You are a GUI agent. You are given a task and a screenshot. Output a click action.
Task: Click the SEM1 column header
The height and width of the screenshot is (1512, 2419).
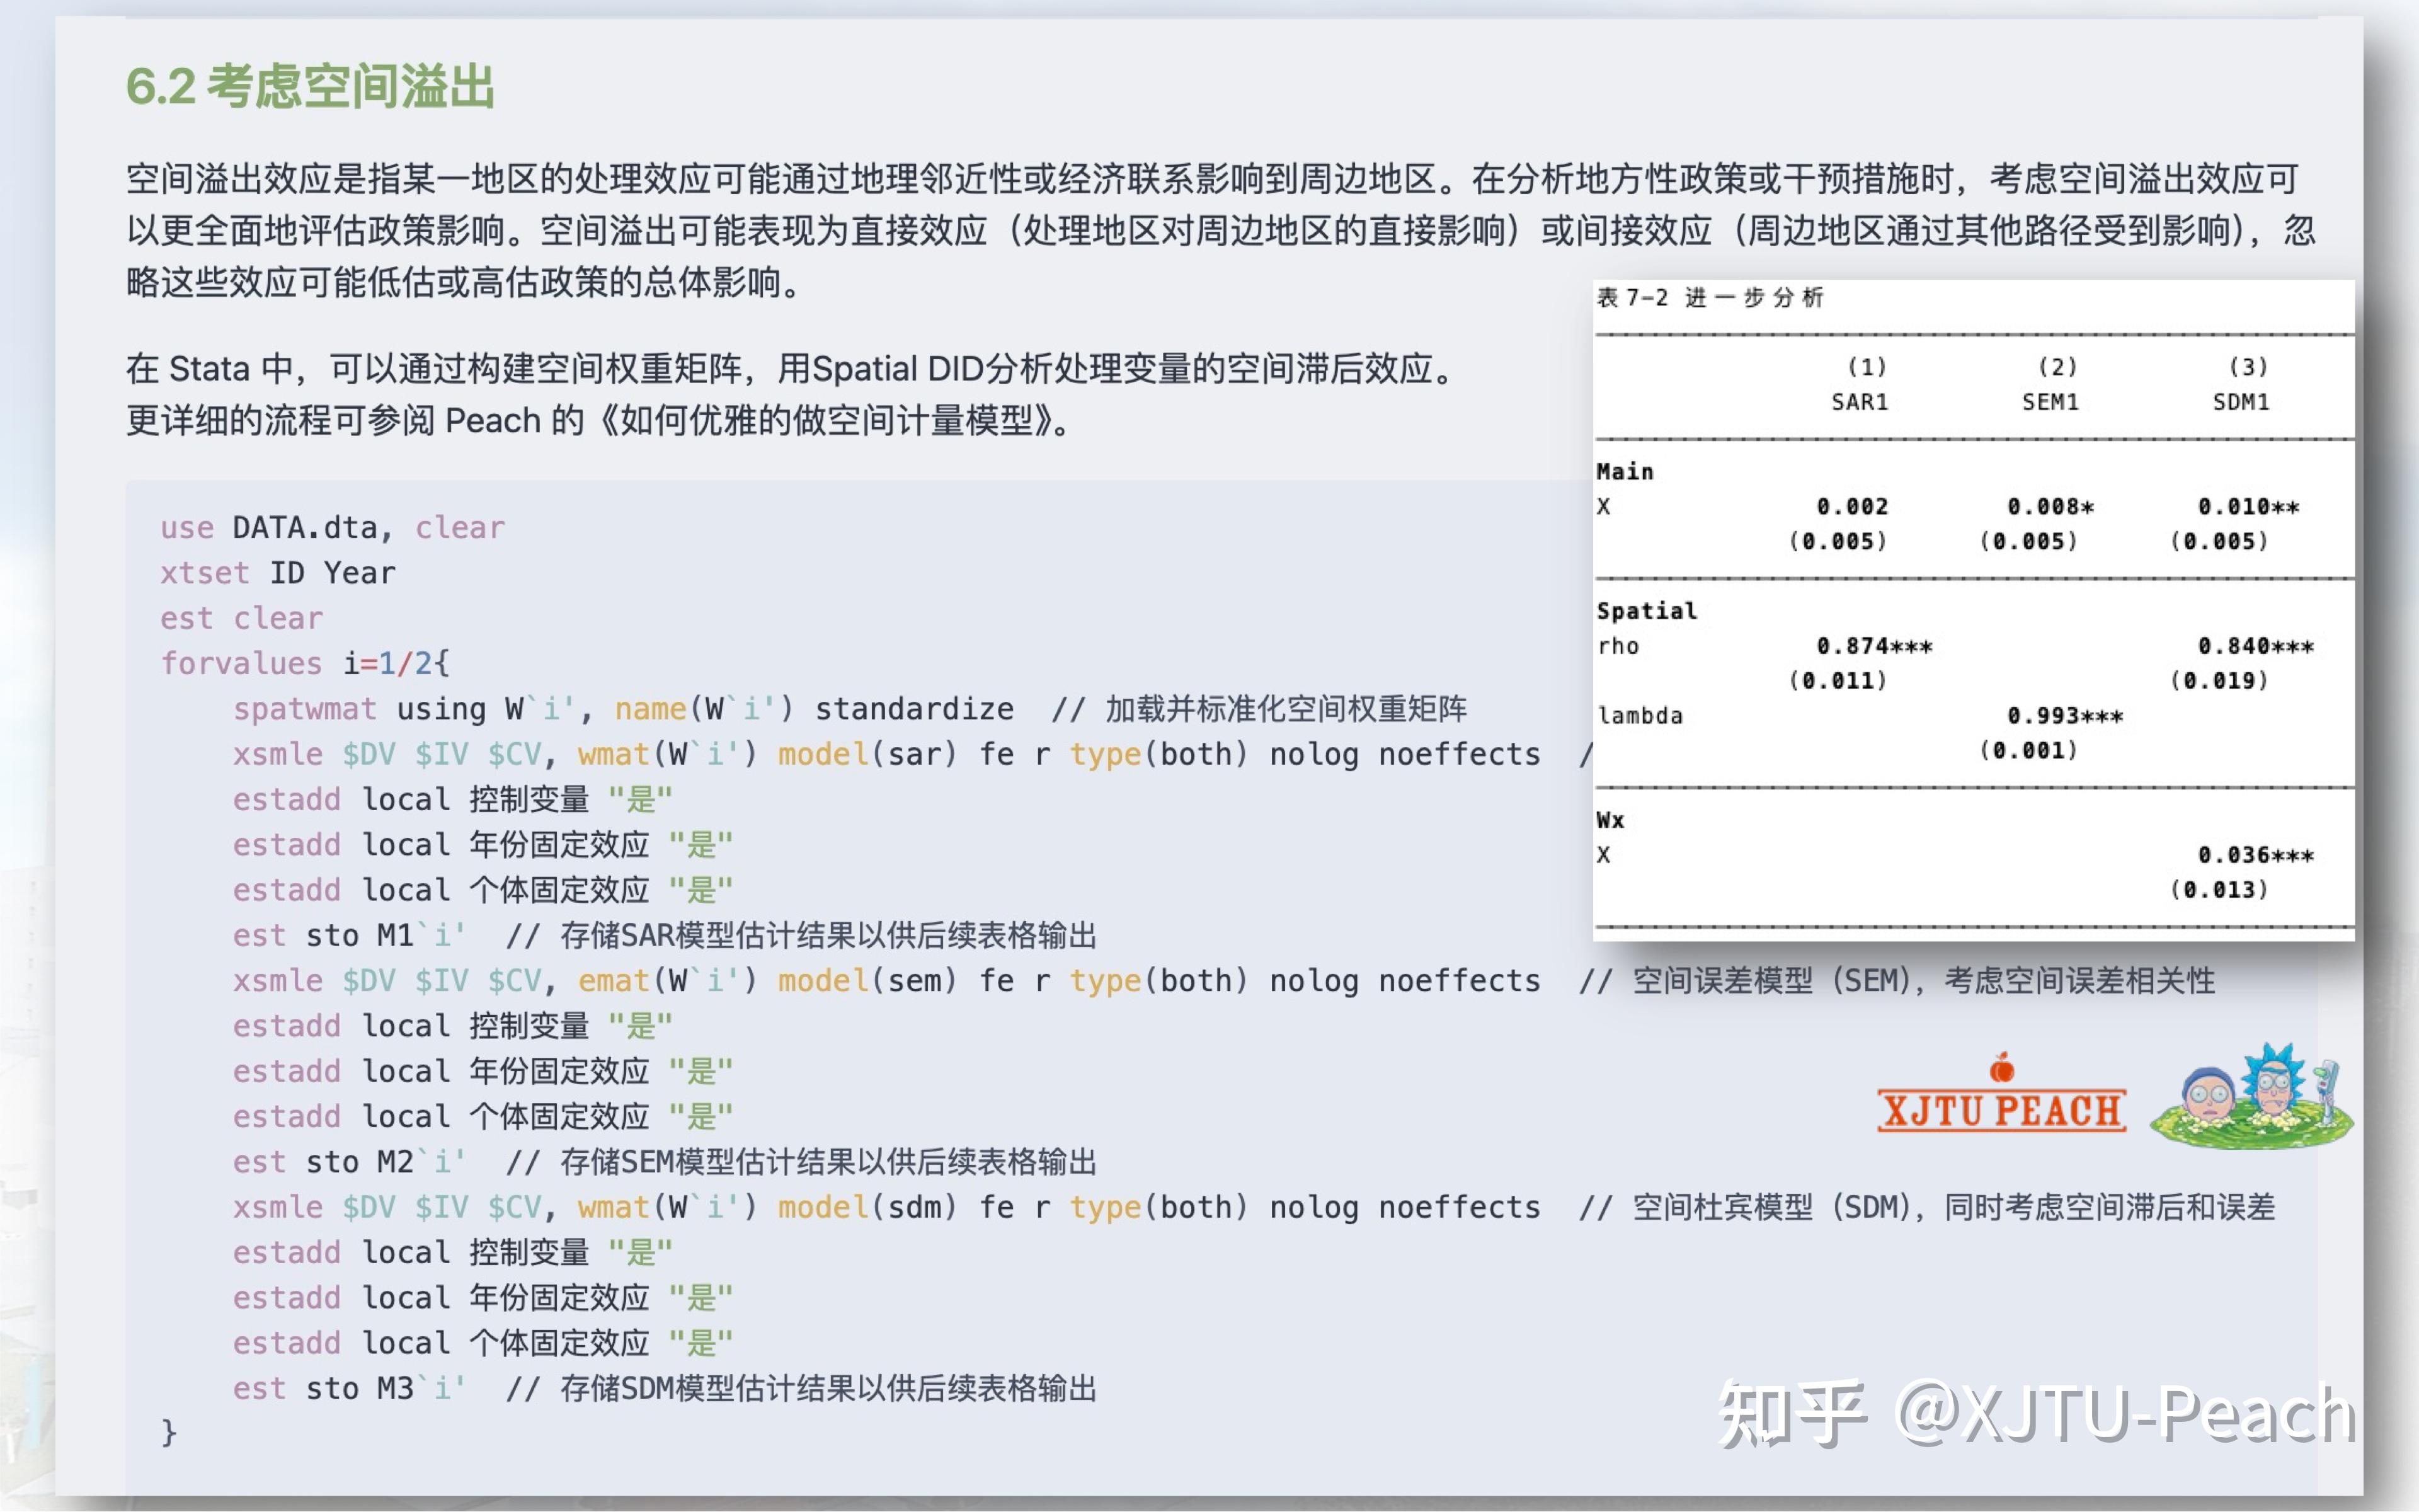coord(2052,403)
